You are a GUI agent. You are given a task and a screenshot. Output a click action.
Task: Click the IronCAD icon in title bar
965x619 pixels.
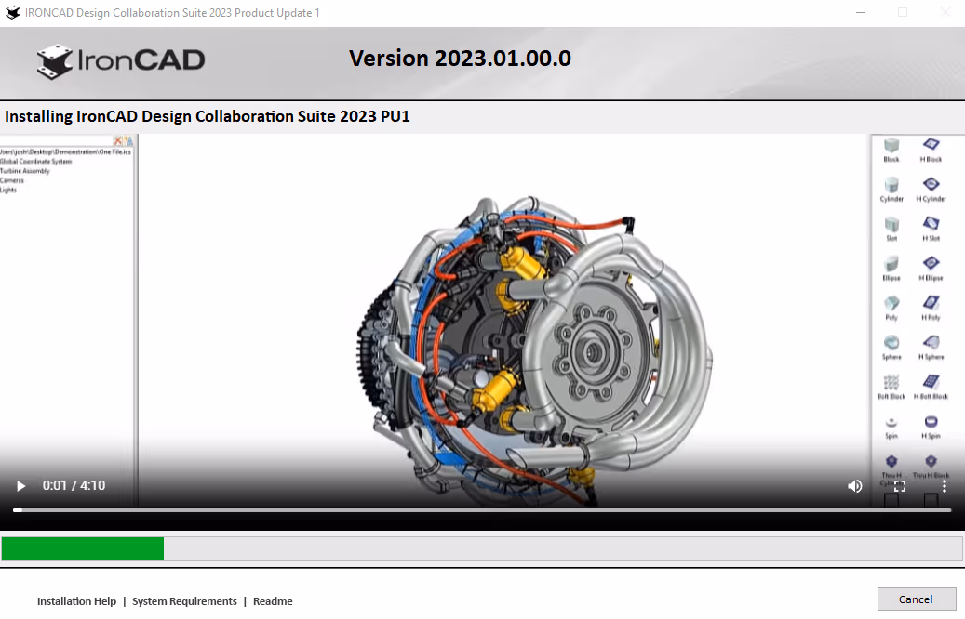13,12
